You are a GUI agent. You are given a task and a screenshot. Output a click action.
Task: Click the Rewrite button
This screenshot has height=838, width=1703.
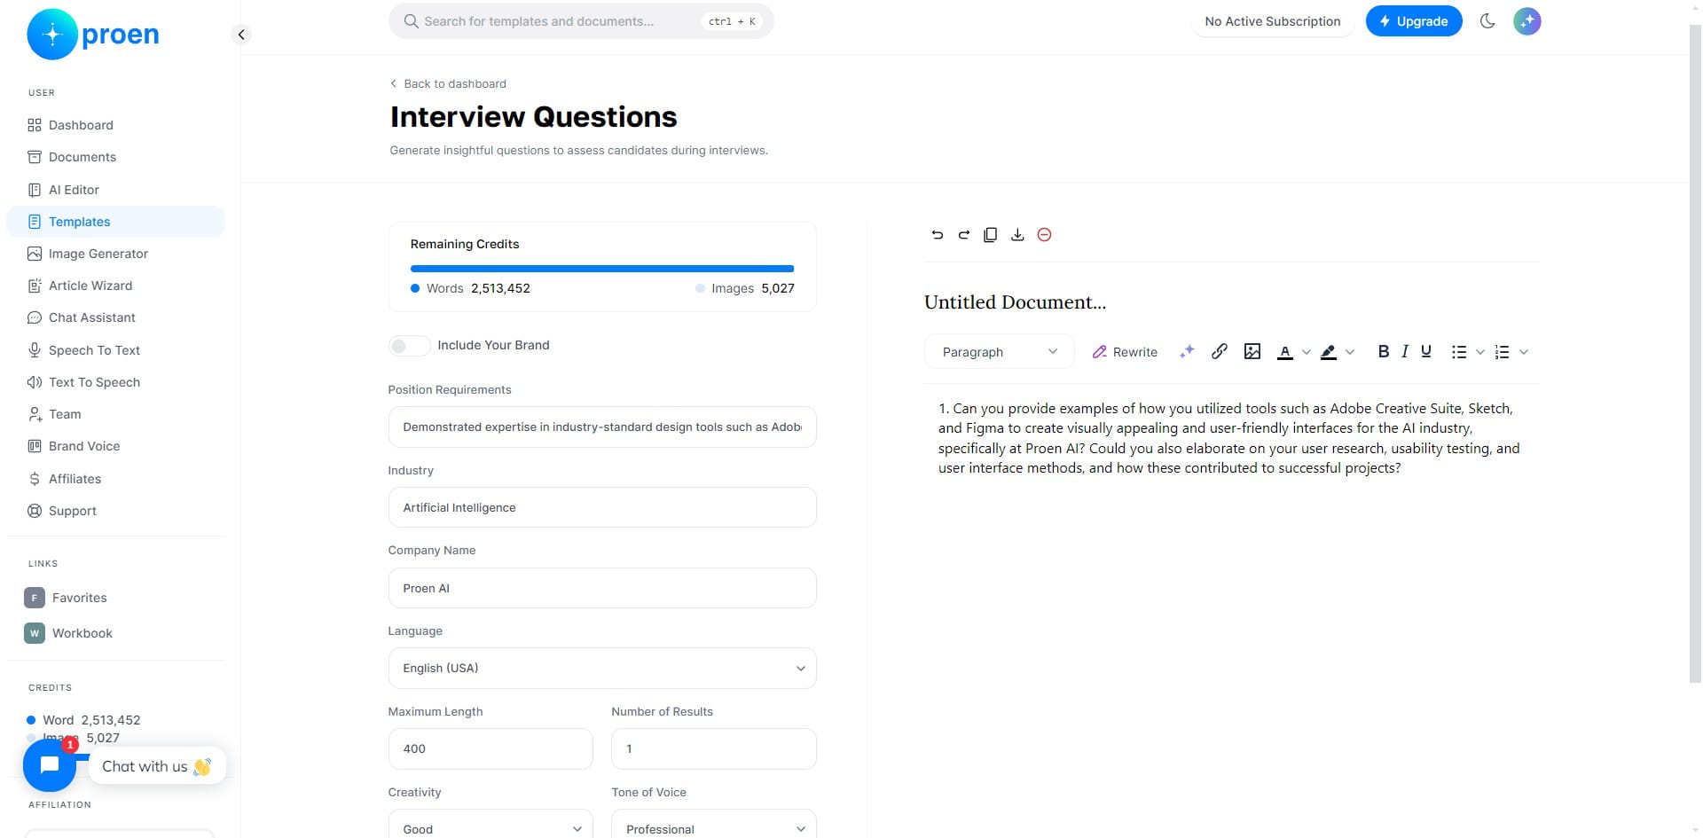(1125, 352)
